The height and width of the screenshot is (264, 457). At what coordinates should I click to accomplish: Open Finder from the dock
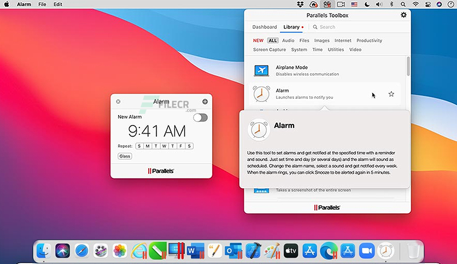coord(44,250)
